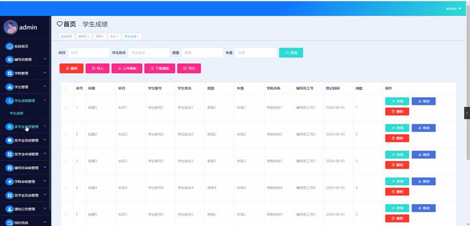
Task: Focus the 班级 search input
Action: coord(202,52)
